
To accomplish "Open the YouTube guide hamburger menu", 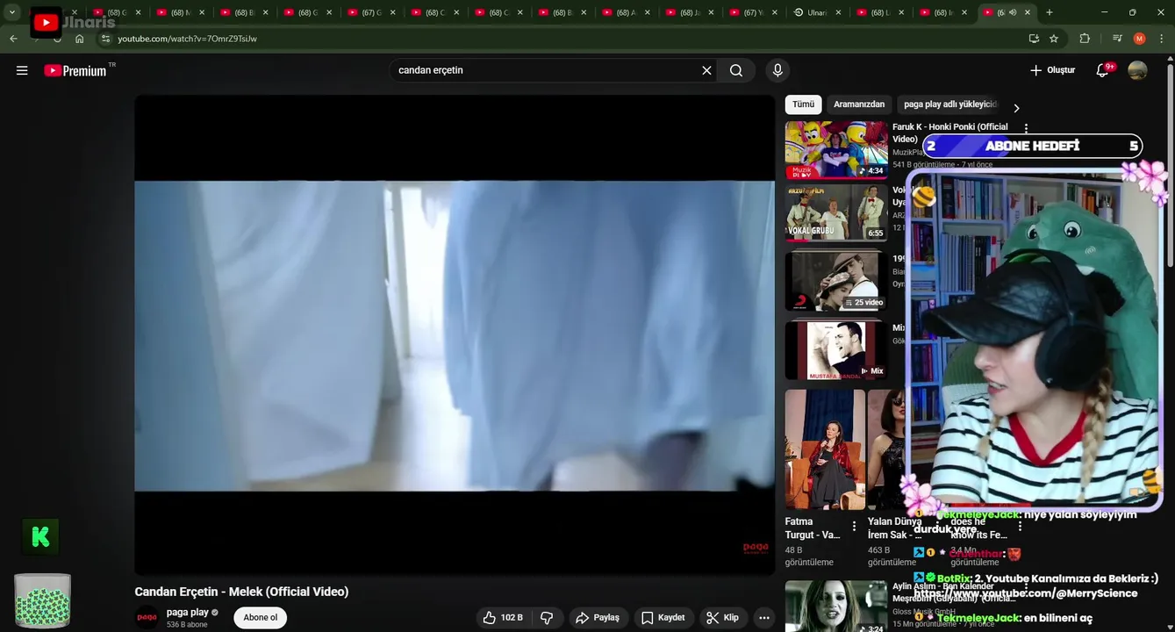I will (x=22, y=70).
